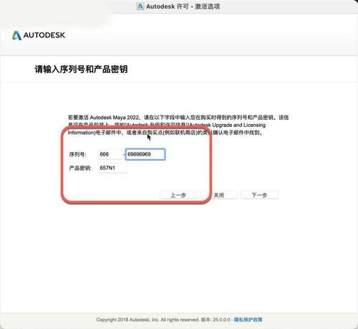The image size is (358, 329).
Task: Click the serial number field containing 69696969
Action: 145,154
